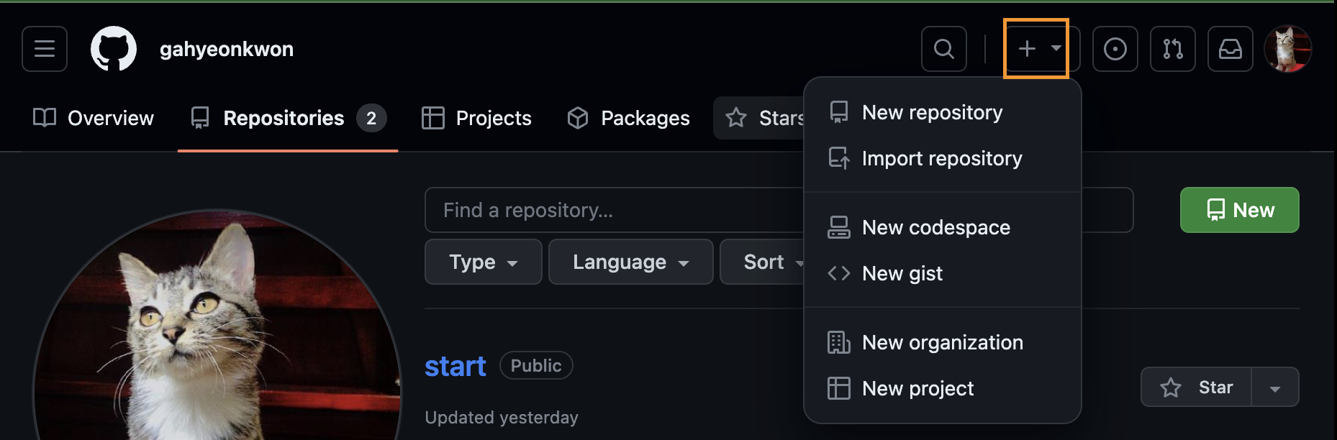Click the user avatar in header
The image size is (1337, 440).
(1288, 49)
